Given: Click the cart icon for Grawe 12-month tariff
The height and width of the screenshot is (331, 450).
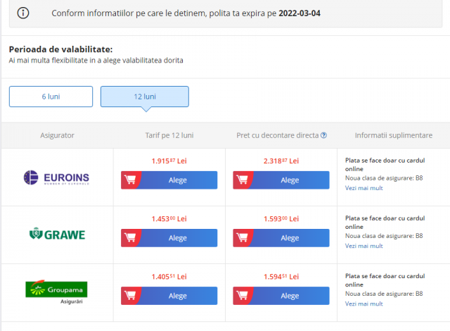Looking at the screenshot, I should tap(130, 238).
